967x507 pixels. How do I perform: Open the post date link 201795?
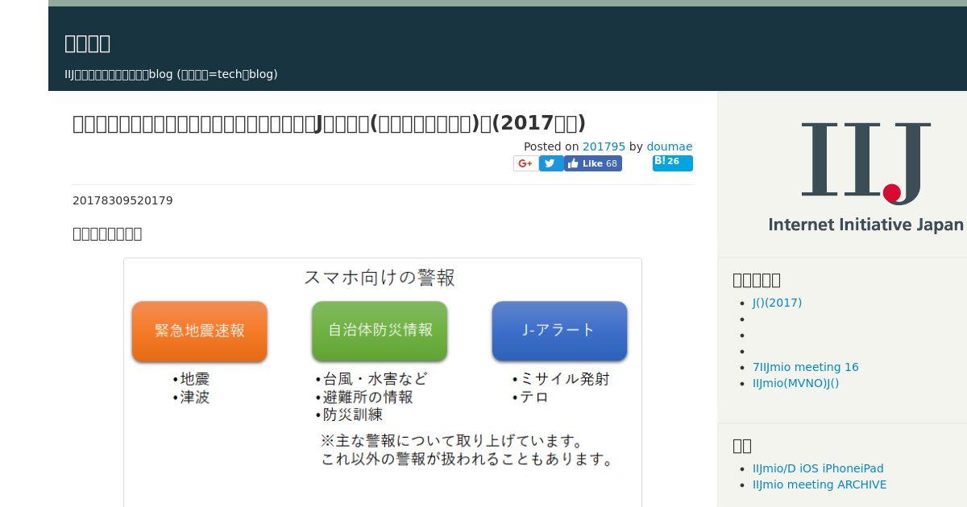604,146
